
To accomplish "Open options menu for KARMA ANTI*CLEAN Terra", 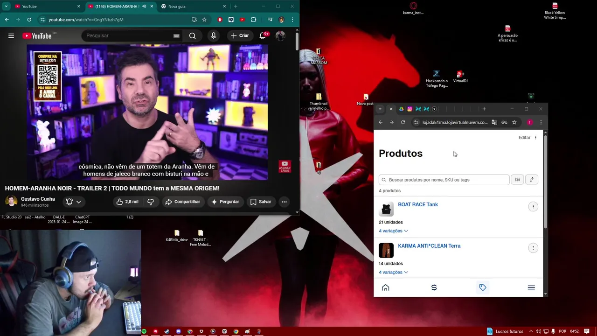I will pyautogui.click(x=533, y=248).
